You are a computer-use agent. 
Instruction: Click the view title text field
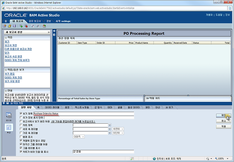pos(84,113)
